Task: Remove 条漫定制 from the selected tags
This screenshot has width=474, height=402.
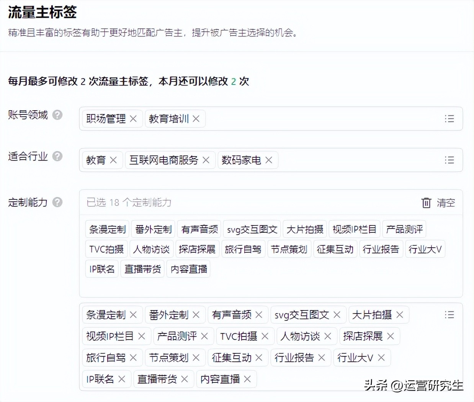Action: pyautogui.click(x=133, y=315)
